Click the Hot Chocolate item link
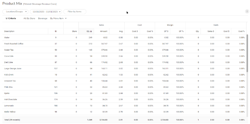The height and width of the screenshot is (124, 250). 11,99
